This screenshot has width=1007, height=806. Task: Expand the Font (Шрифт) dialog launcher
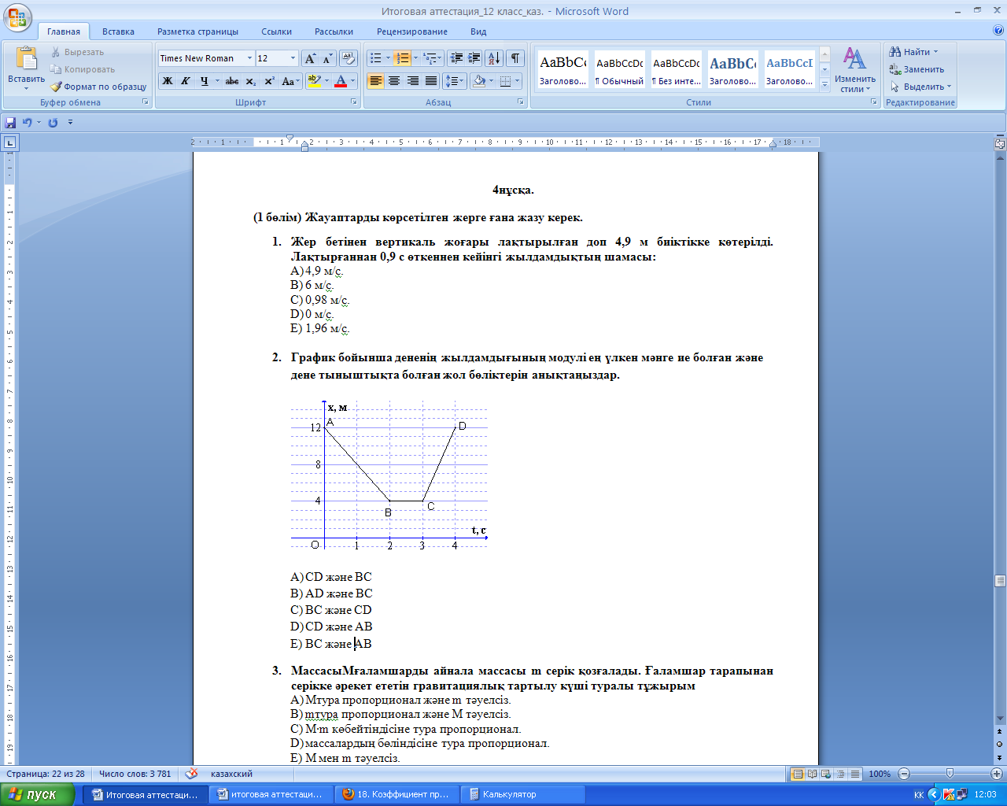[354, 102]
